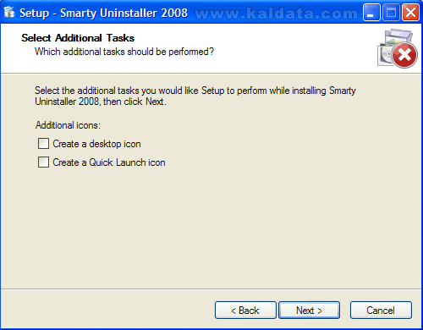423x330 pixels.
Task: Enable the Create a Quick Launch icon checkbox
Action: click(43, 162)
